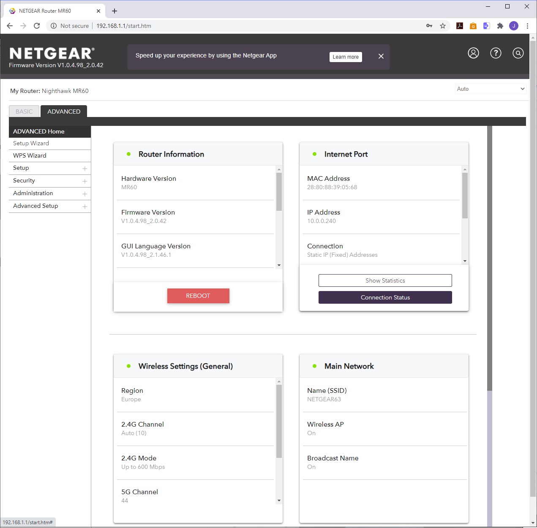Click the Up to 600 Mbps value
The height and width of the screenshot is (528, 537).
[143, 467]
